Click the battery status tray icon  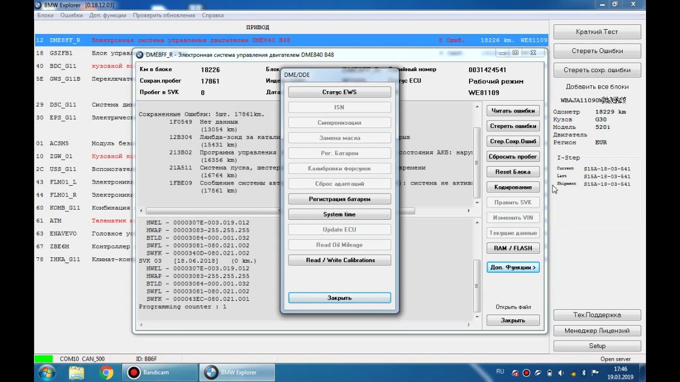click(550, 373)
